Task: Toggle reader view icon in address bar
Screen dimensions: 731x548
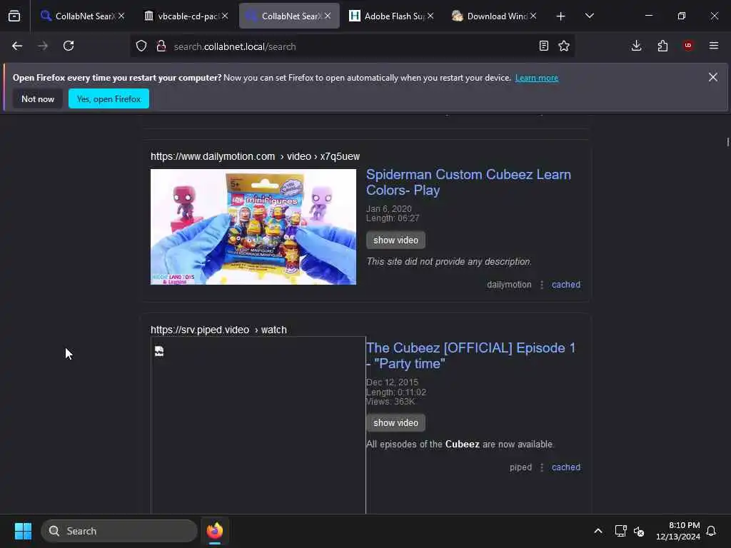Action: (543, 46)
